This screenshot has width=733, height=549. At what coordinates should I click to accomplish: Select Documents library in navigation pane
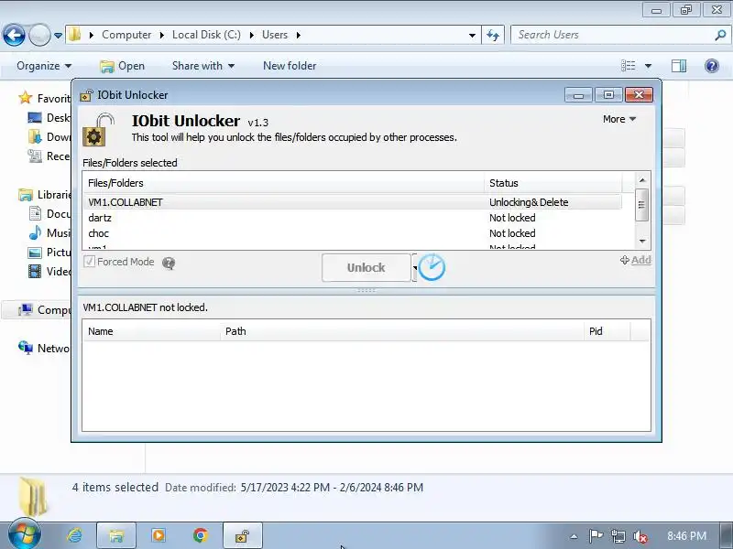49,213
